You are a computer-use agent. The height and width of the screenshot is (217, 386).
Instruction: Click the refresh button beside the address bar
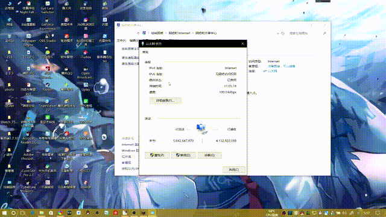click(x=283, y=33)
